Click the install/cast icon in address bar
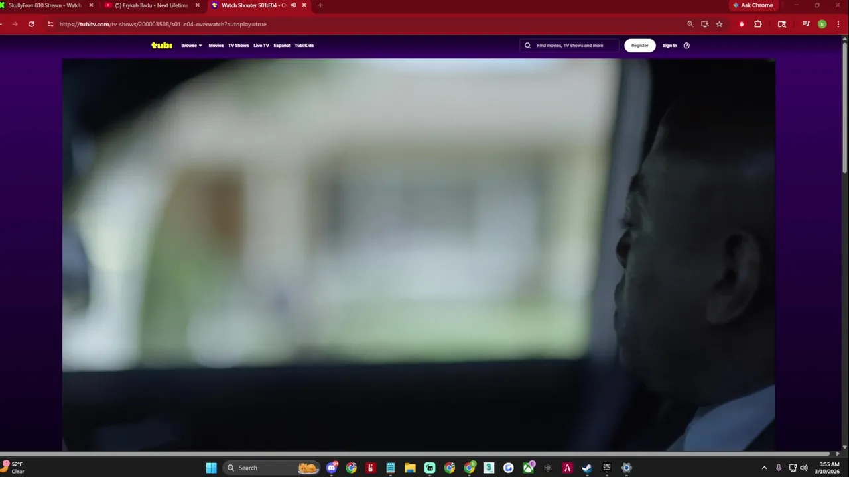The width and height of the screenshot is (849, 477). coord(704,24)
